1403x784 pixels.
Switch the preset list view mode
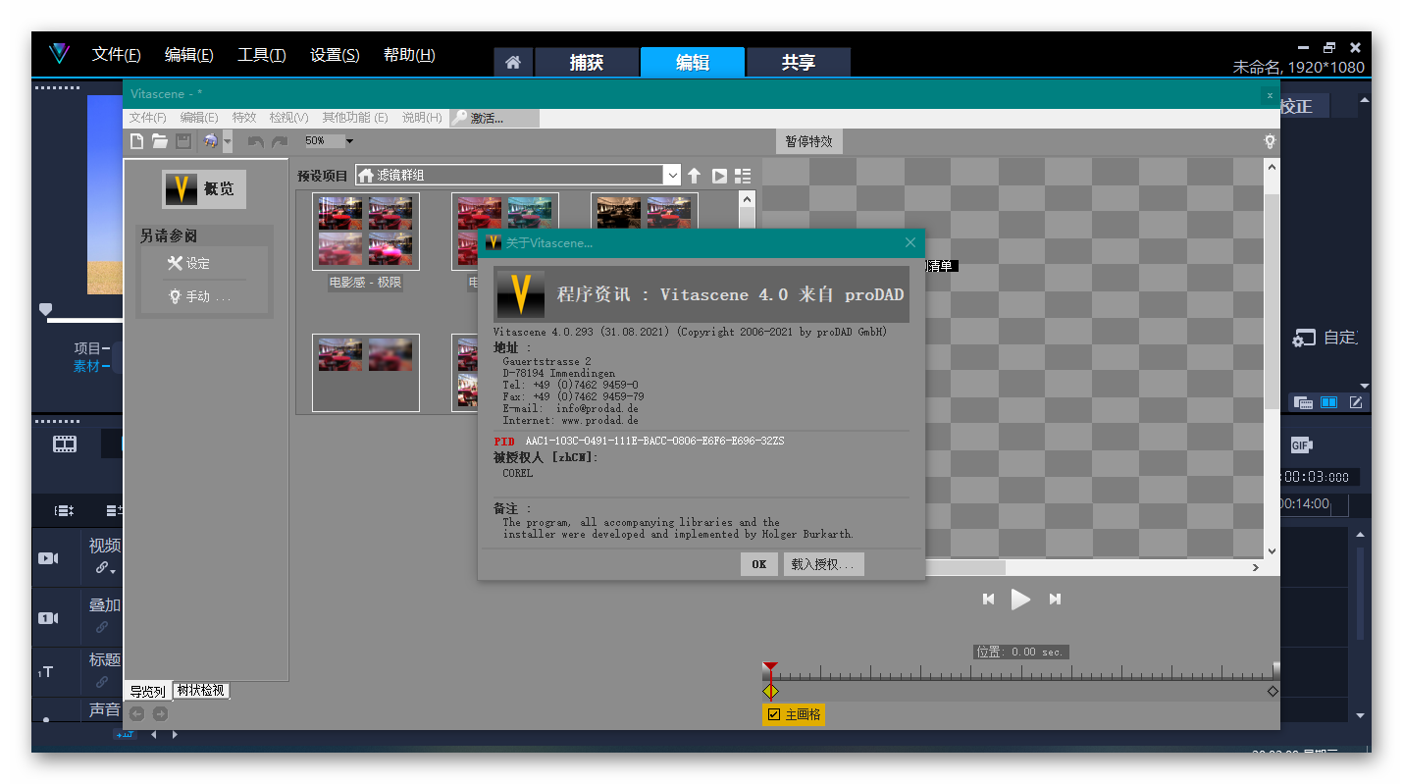(x=743, y=176)
